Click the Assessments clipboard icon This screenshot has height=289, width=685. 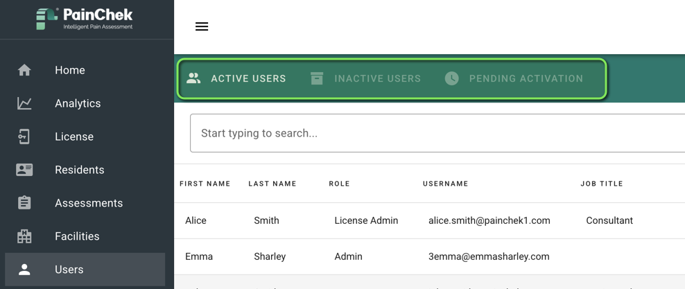coord(24,203)
